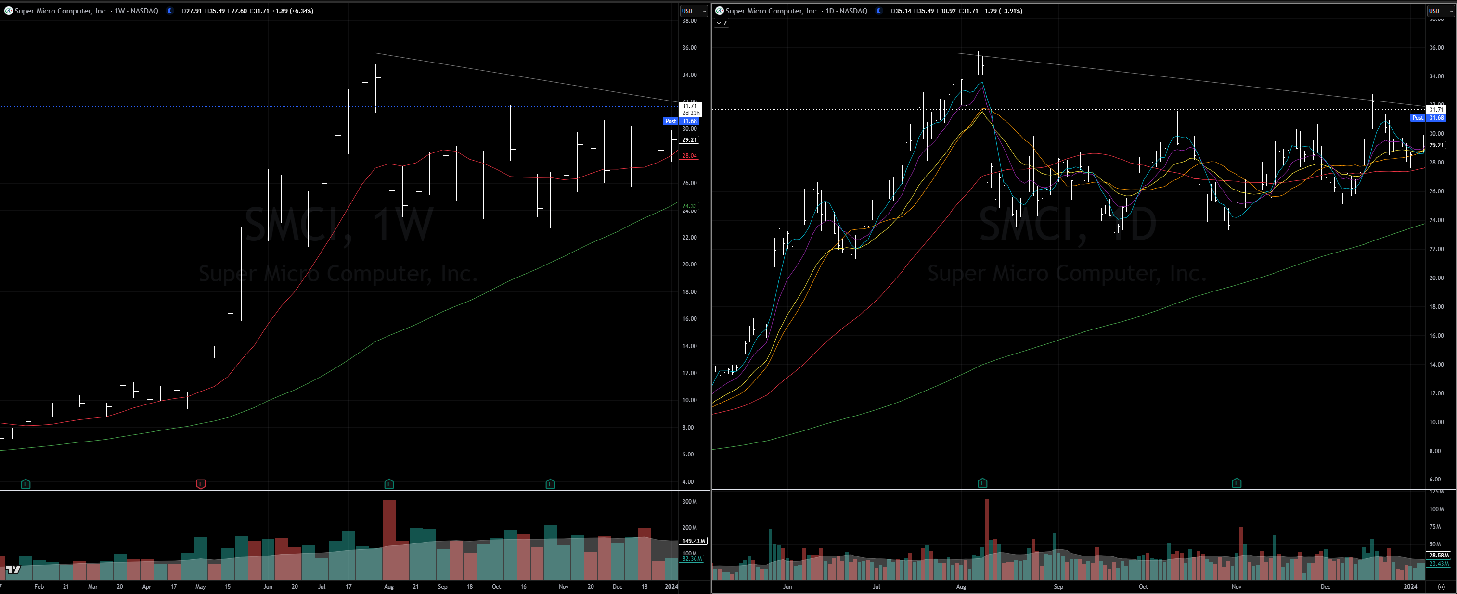The height and width of the screenshot is (594, 1457).
Task: Expand the collapsed 7 indicators legend
Action: point(721,23)
